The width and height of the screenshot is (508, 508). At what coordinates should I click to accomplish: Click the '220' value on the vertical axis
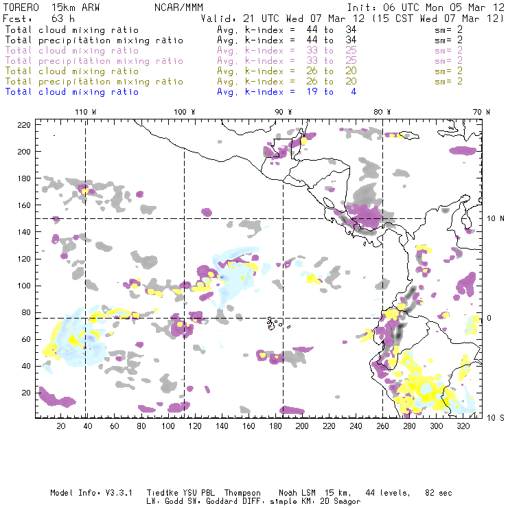tap(24, 125)
